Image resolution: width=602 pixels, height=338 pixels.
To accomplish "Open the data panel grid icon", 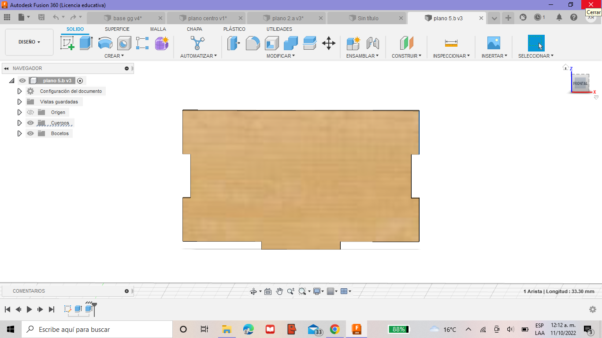I will point(7,18).
